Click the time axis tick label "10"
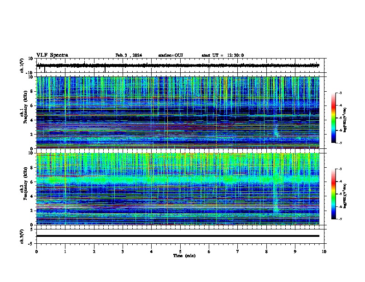The height and width of the screenshot is (282, 365). point(324,252)
